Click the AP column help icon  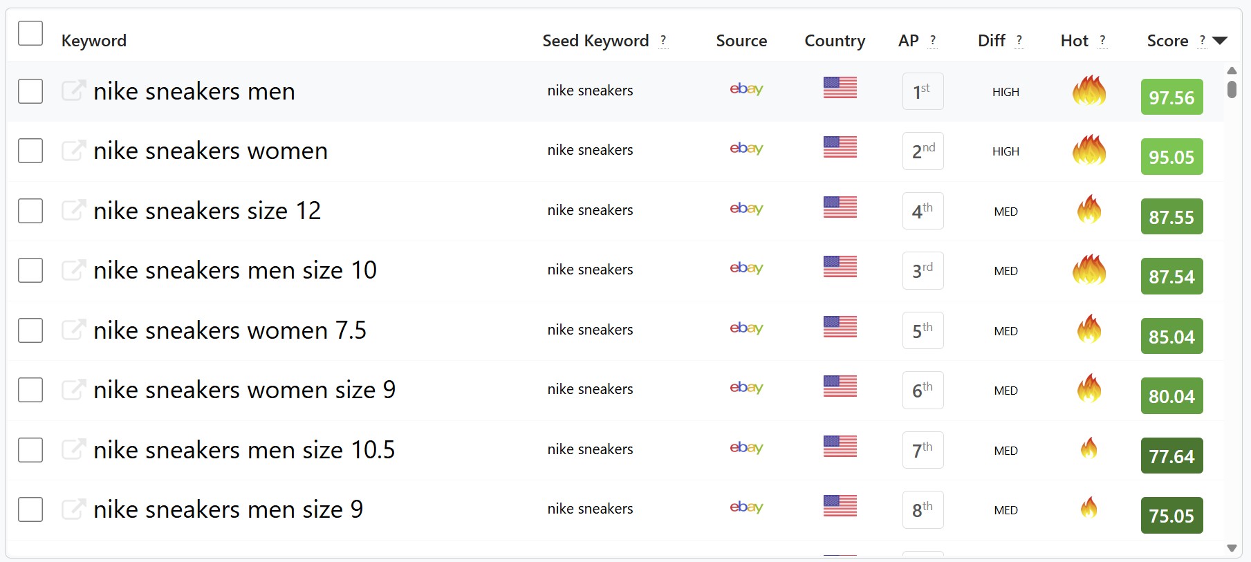tap(933, 41)
